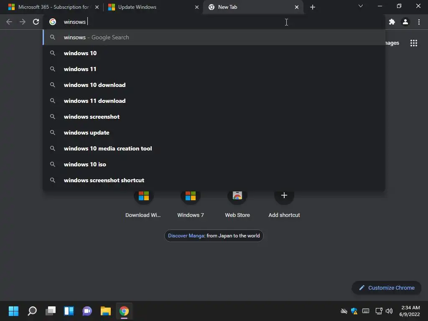Open a new tab with the plus button

pyautogui.click(x=313, y=7)
